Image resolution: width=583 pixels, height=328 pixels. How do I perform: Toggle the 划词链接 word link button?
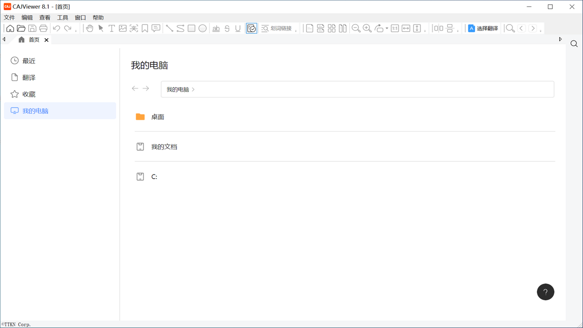click(x=276, y=28)
